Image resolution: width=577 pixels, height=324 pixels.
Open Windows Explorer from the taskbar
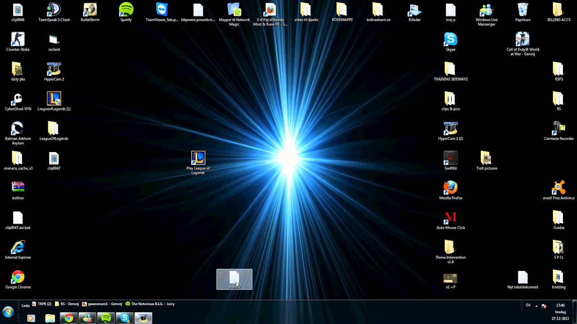click(x=50, y=318)
